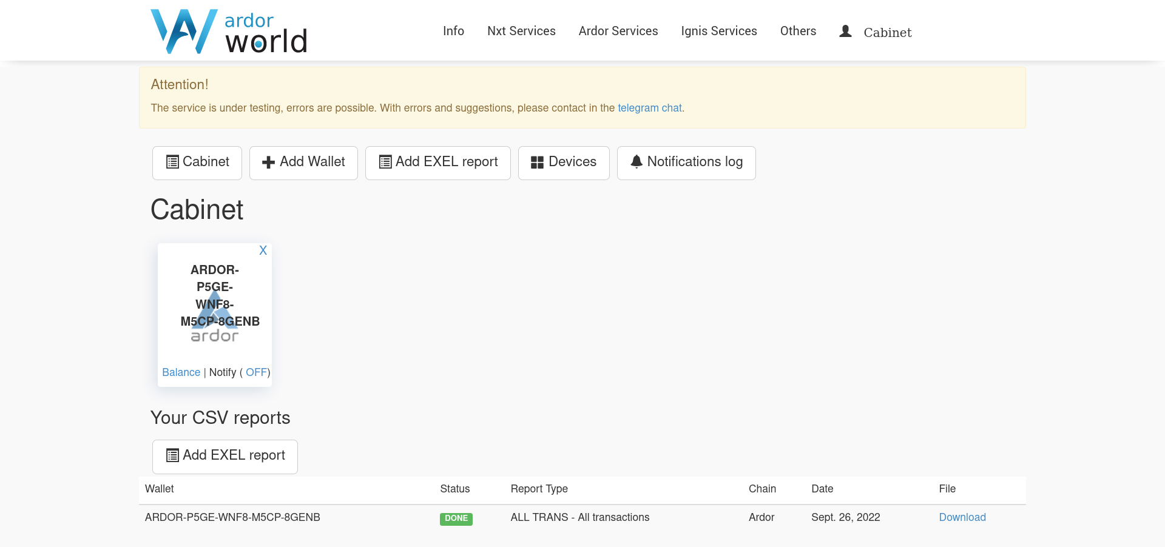Screen dimensions: 1165x547
Task: Click Add EXEL report button beside Add Wallet
Action: [x=438, y=163]
